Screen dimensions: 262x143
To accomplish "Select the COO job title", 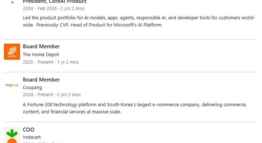I will point(29,129).
